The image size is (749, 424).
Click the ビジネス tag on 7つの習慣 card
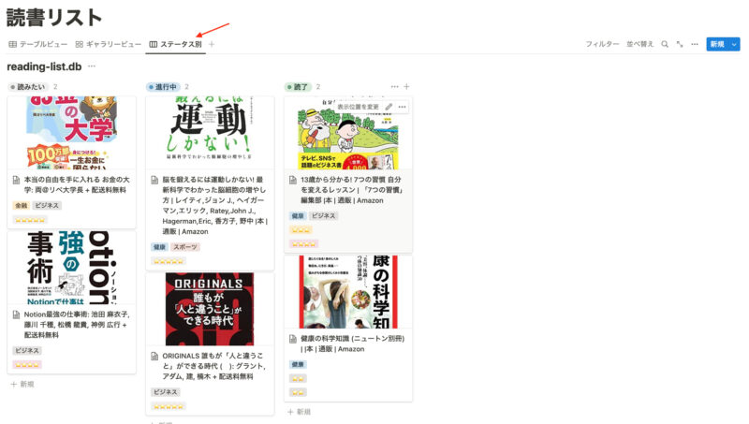pos(323,216)
